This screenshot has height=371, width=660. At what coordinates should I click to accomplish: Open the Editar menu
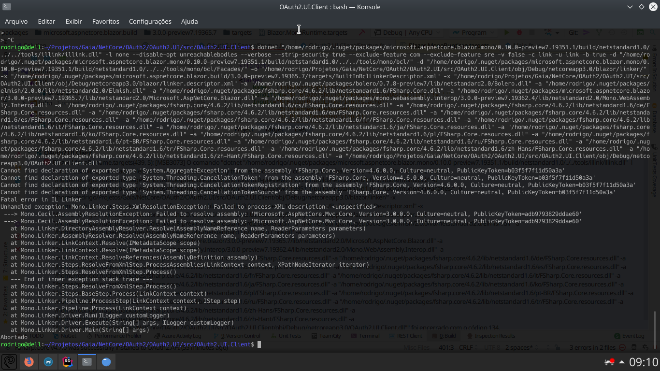coord(46,21)
